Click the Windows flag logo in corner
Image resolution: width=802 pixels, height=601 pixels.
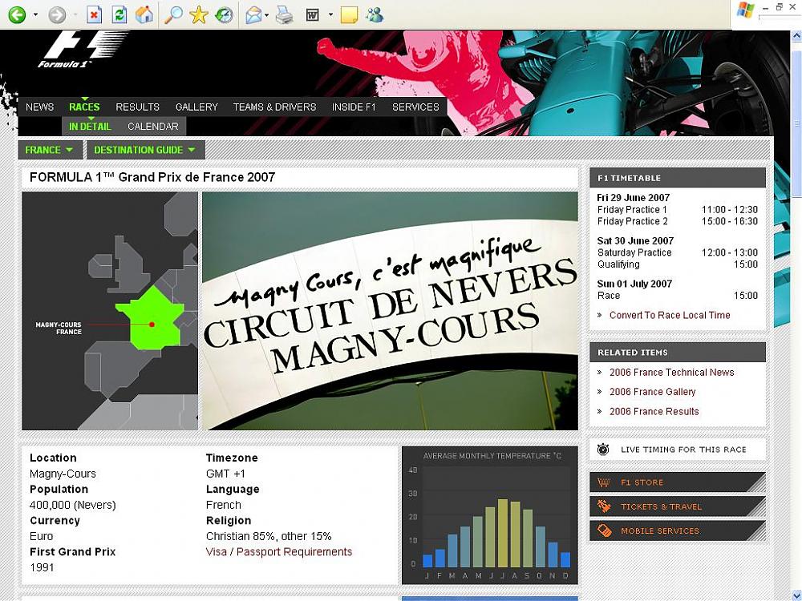[x=746, y=10]
